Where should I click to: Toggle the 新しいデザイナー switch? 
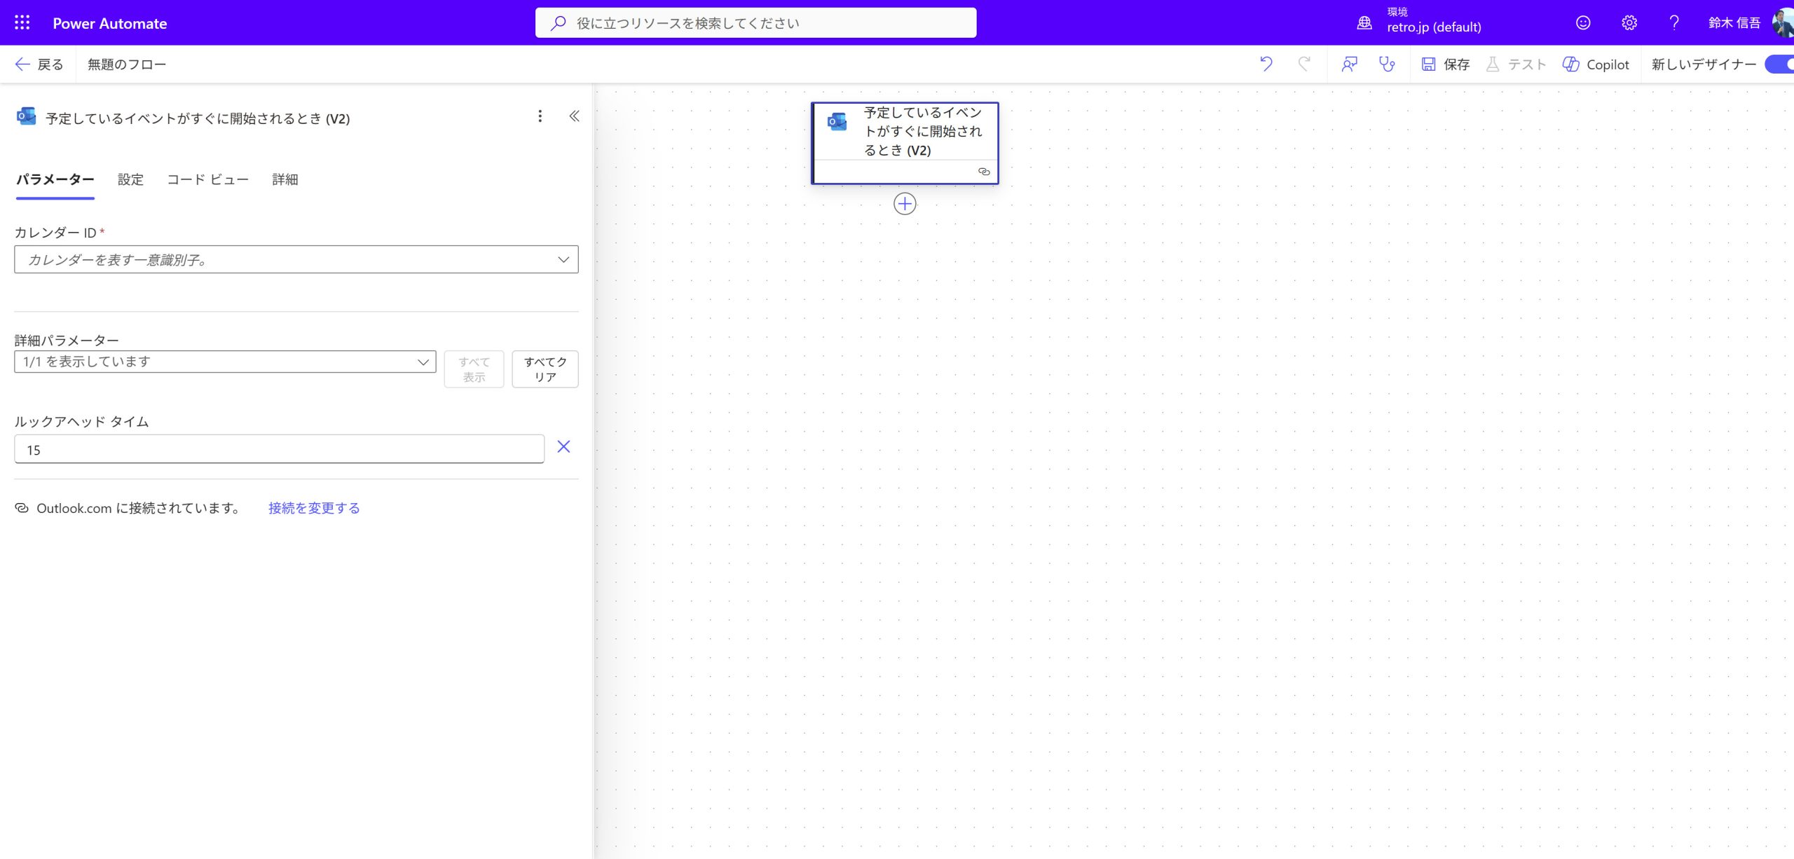click(1780, 64)
